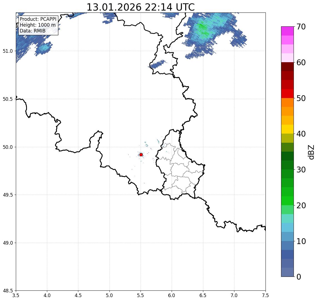
Task: Click the light blue swatch just above 10
Action: coord(287,236)
